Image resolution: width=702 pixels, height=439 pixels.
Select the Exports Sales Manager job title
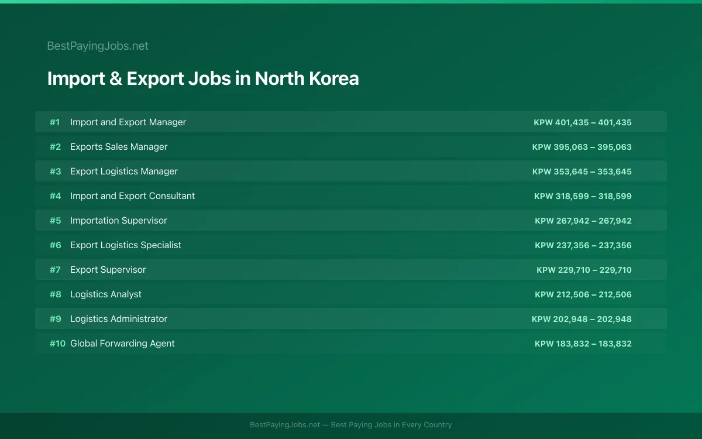[119, 147]
